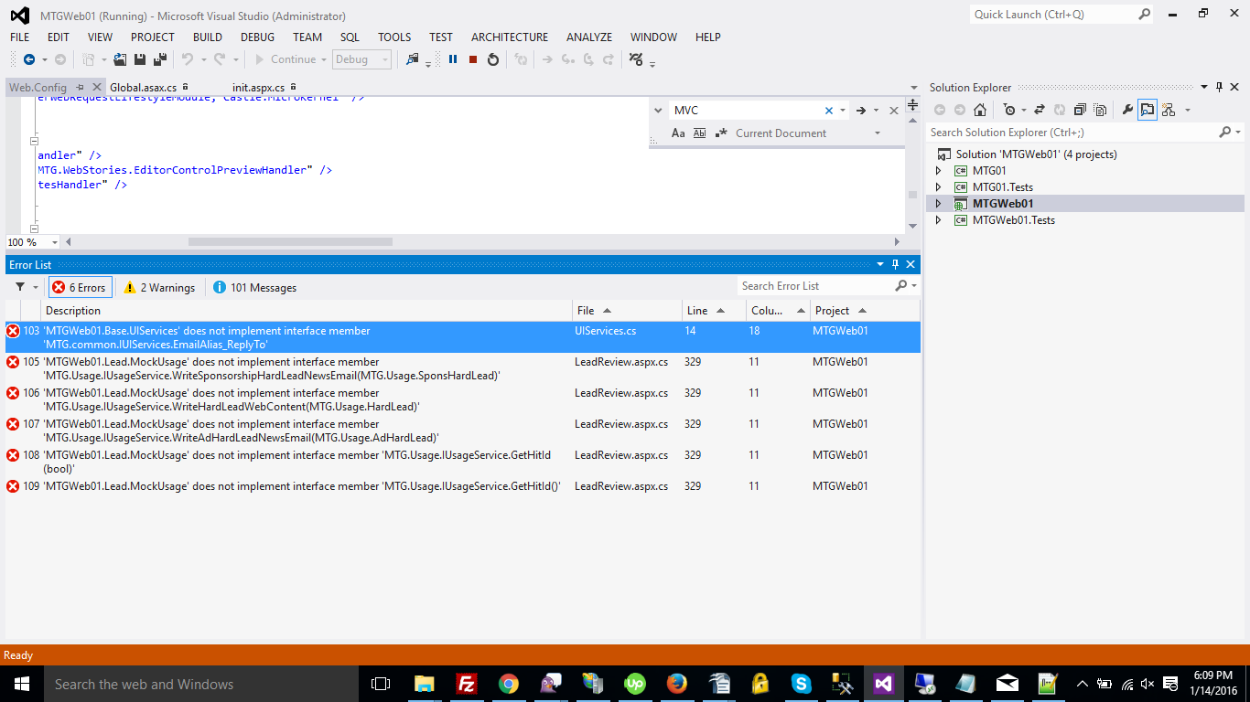Screen dimensions: 1250x702
Task: Close the find box
Action: [x=894, y=111]
